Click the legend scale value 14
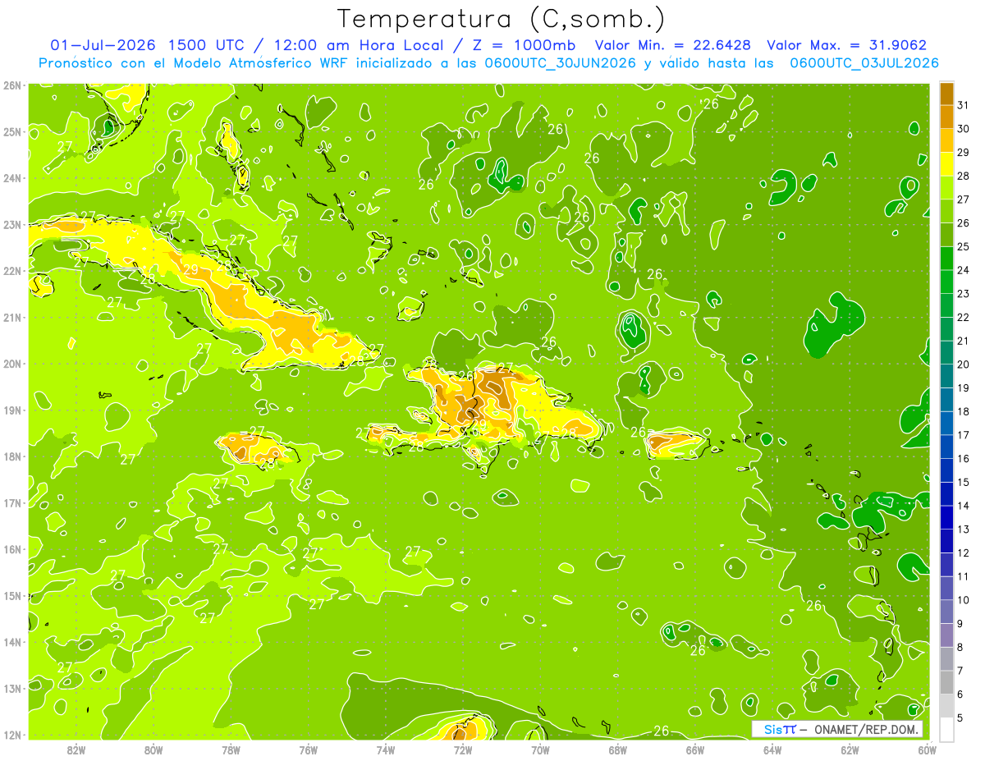This screenshot has height=761, width=985. (963, 506)
